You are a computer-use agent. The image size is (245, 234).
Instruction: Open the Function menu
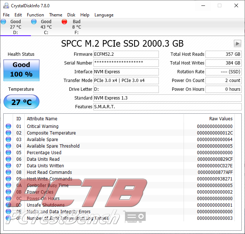tap(35, 15)
